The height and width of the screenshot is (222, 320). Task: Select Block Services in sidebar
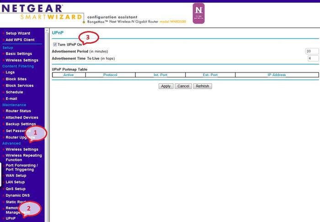[x=19, y=85]
